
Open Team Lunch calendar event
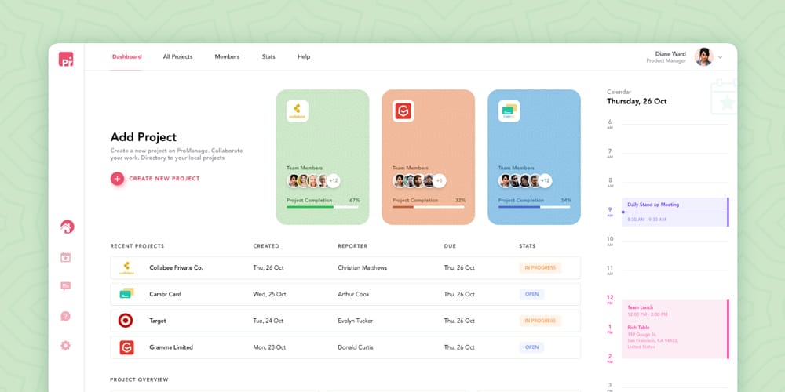[x=675, y=329]
